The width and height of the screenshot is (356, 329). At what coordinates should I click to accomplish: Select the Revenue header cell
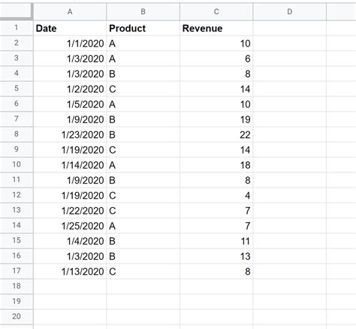coord(216,28)
